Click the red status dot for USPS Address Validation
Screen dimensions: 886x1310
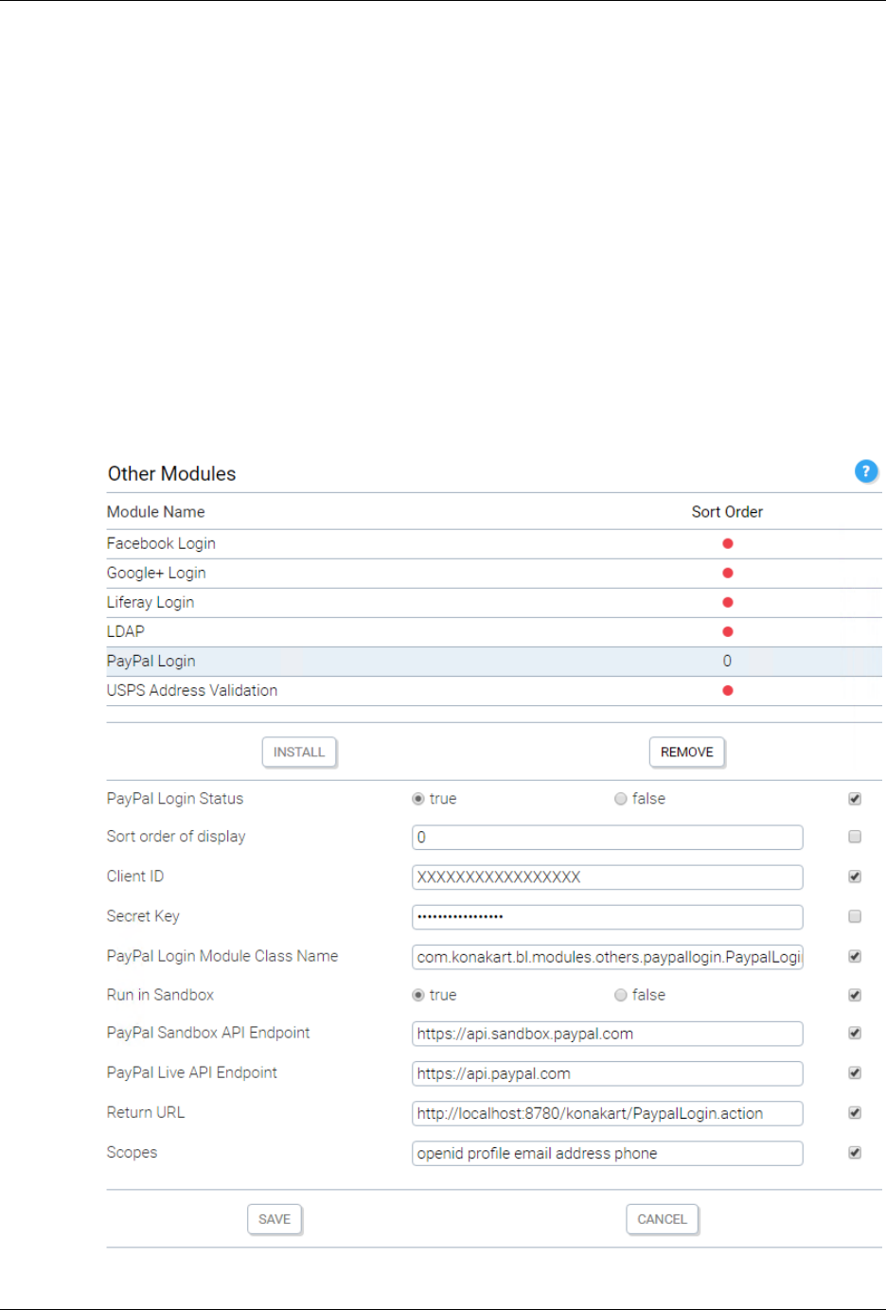(x=728, y=690)
